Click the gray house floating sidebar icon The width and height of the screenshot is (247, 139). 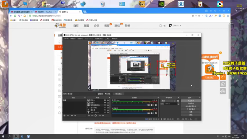tap(223, 84)
